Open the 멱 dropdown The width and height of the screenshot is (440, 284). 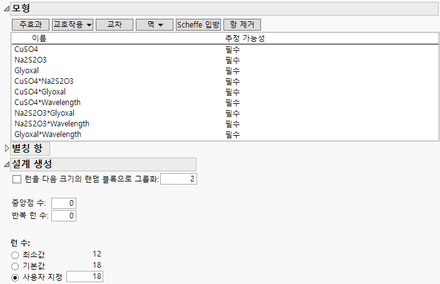pyautogui.click(x=155, y=24)
